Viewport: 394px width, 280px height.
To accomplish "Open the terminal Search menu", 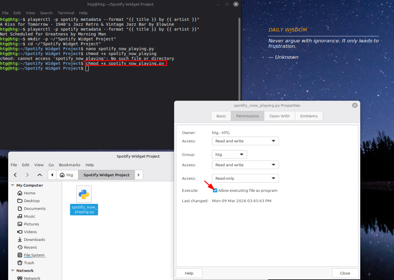I will pos(46,13).
